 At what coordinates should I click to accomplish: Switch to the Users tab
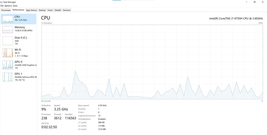tap(50, 10)
